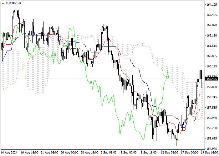Click the 160.195 price axis label
The width and height of the screenshot is (219, 156).
point(212,66)
